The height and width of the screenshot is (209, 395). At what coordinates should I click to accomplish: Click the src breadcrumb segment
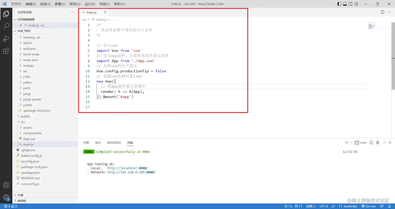point(84,20)
